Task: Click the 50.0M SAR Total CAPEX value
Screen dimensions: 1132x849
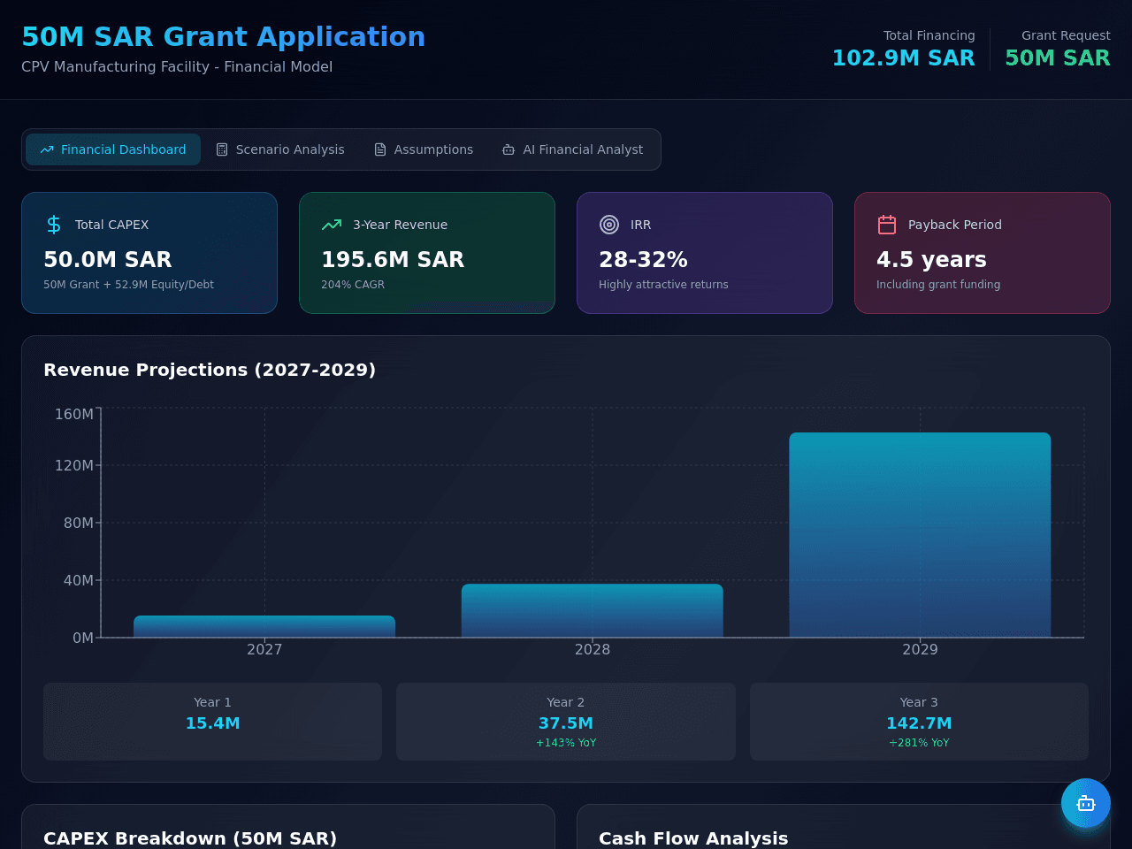Action: (x=108, y=260)
